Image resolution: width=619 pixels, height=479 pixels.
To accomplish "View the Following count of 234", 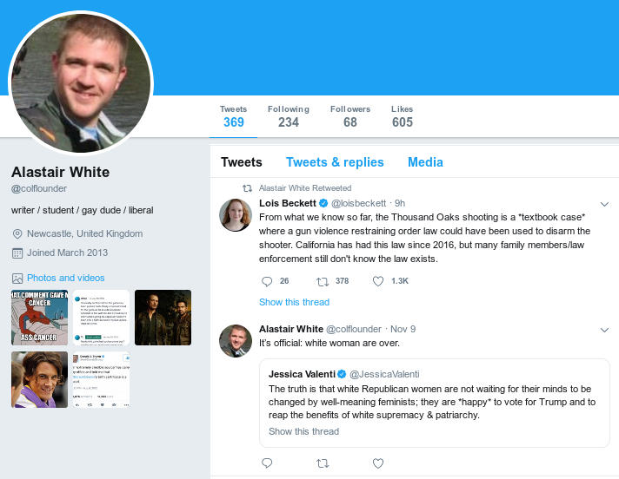I will coord(288,116).
